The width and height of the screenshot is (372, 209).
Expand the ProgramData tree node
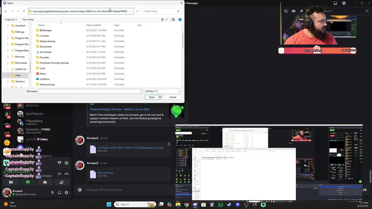[x=8, y=51]
